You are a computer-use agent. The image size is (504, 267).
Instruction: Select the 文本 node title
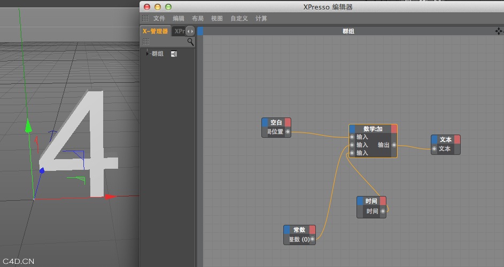(x=446, y=139)
